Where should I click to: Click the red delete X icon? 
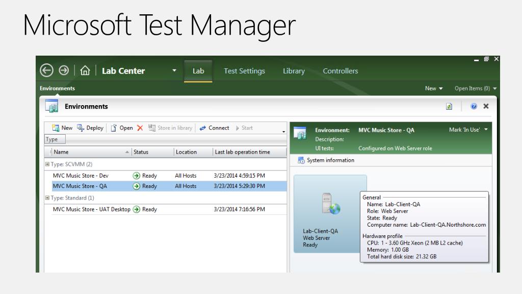click(140, 128)
